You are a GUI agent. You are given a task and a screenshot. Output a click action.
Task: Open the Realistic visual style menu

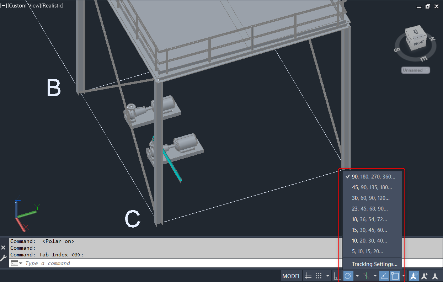point(52,6)
